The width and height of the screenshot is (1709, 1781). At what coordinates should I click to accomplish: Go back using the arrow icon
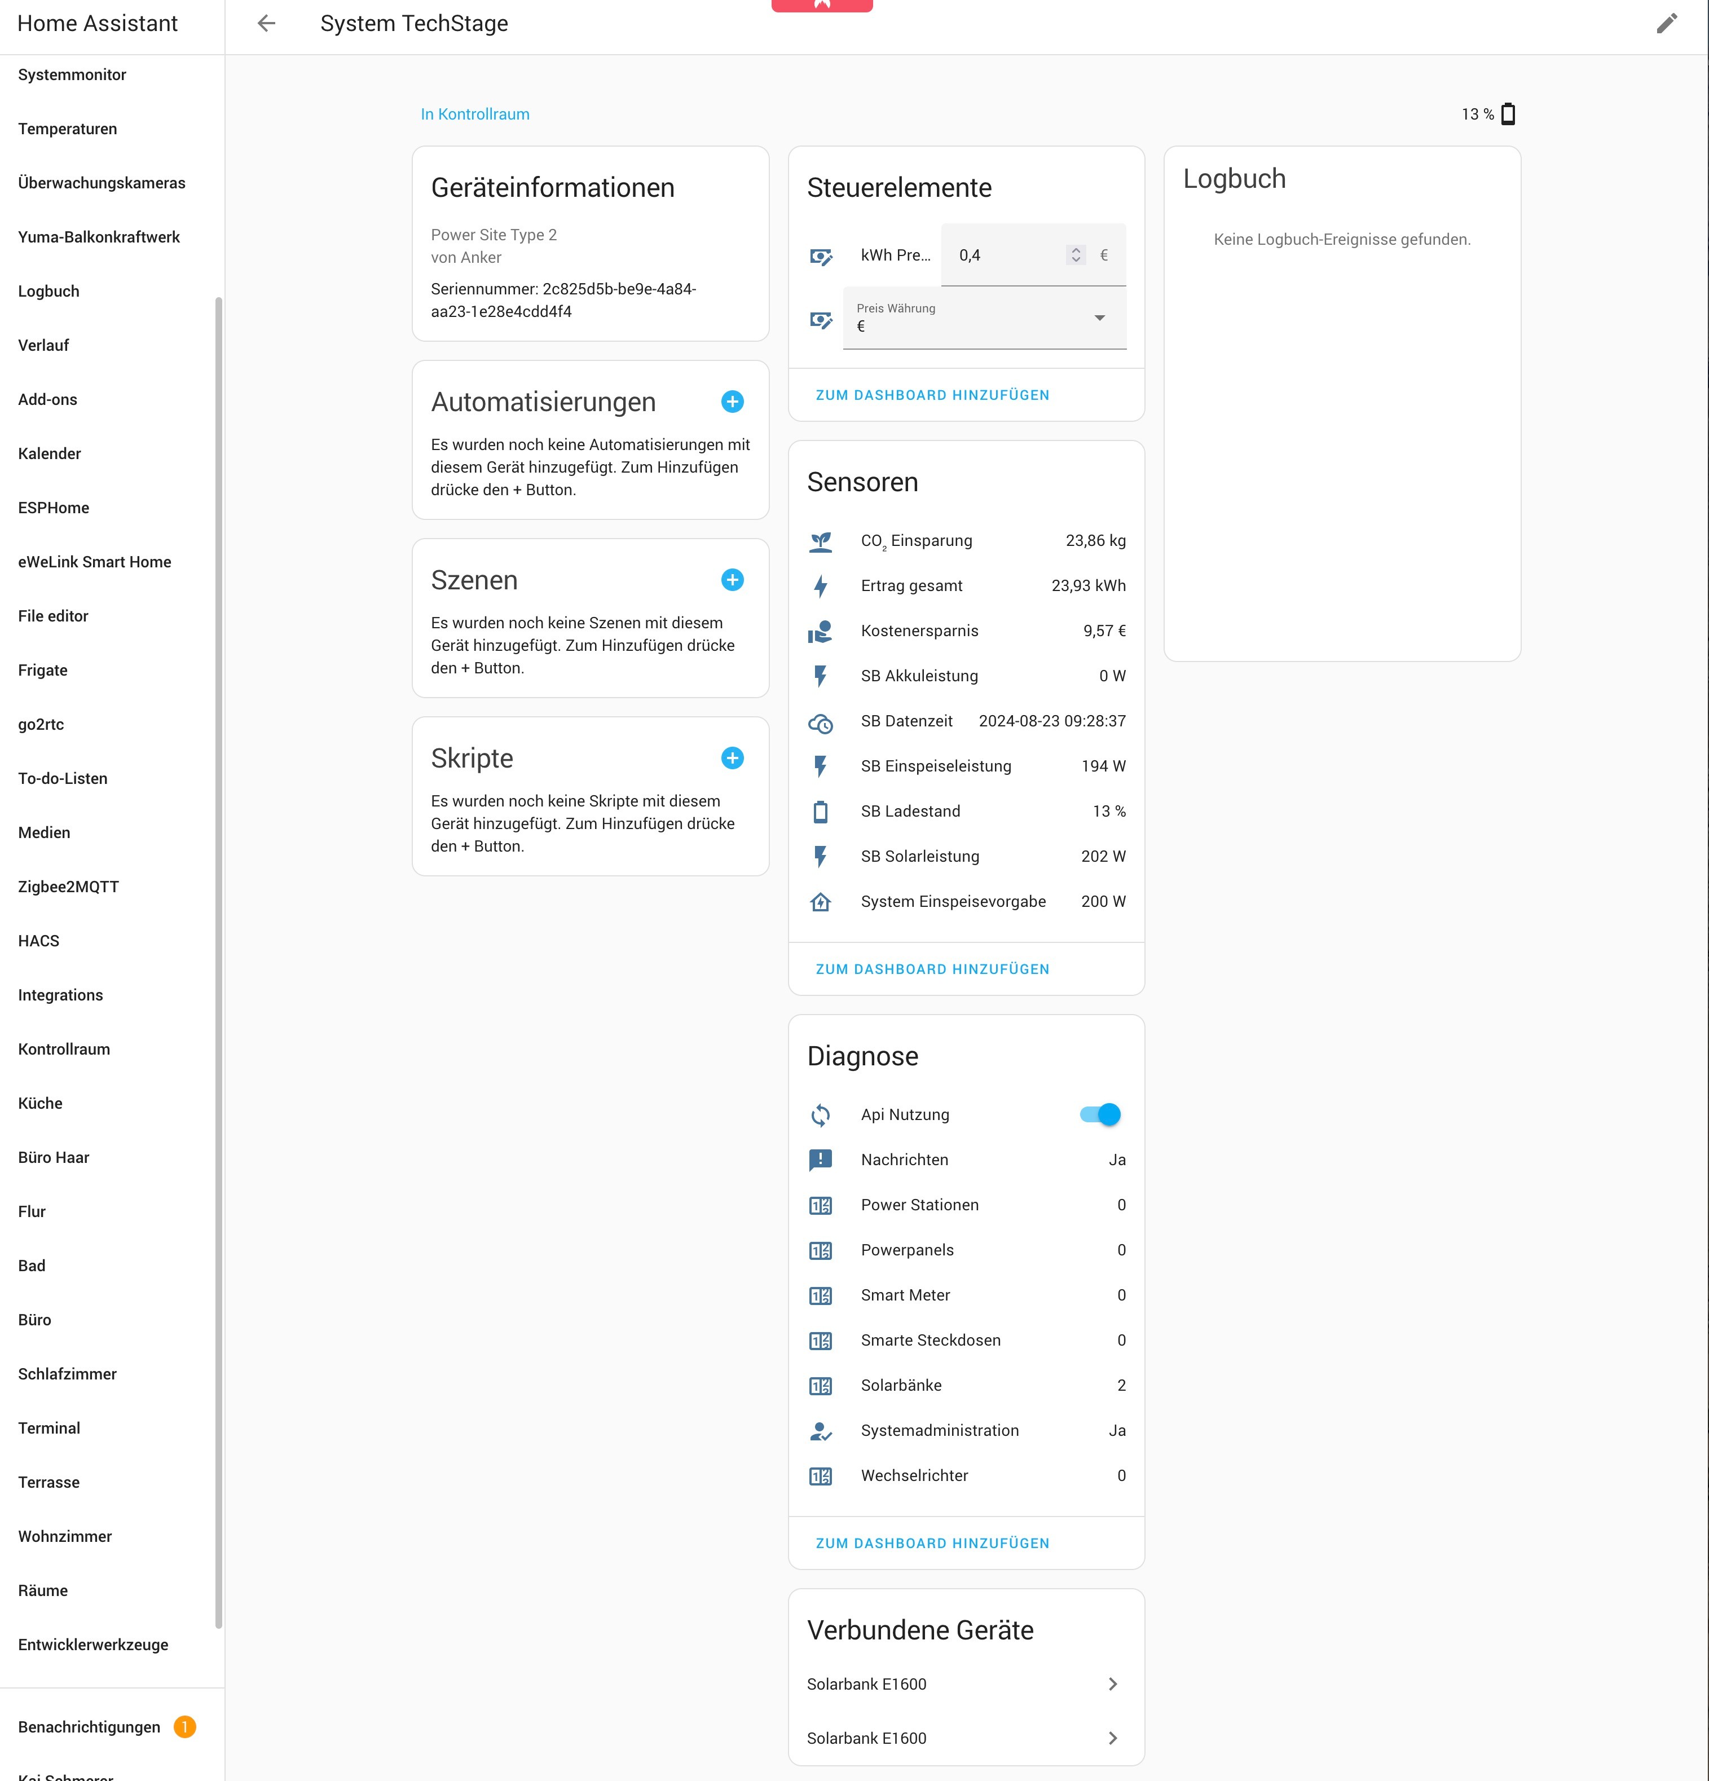pos(266,24)
